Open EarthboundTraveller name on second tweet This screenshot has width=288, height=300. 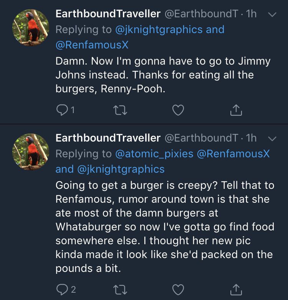point(108,138)
